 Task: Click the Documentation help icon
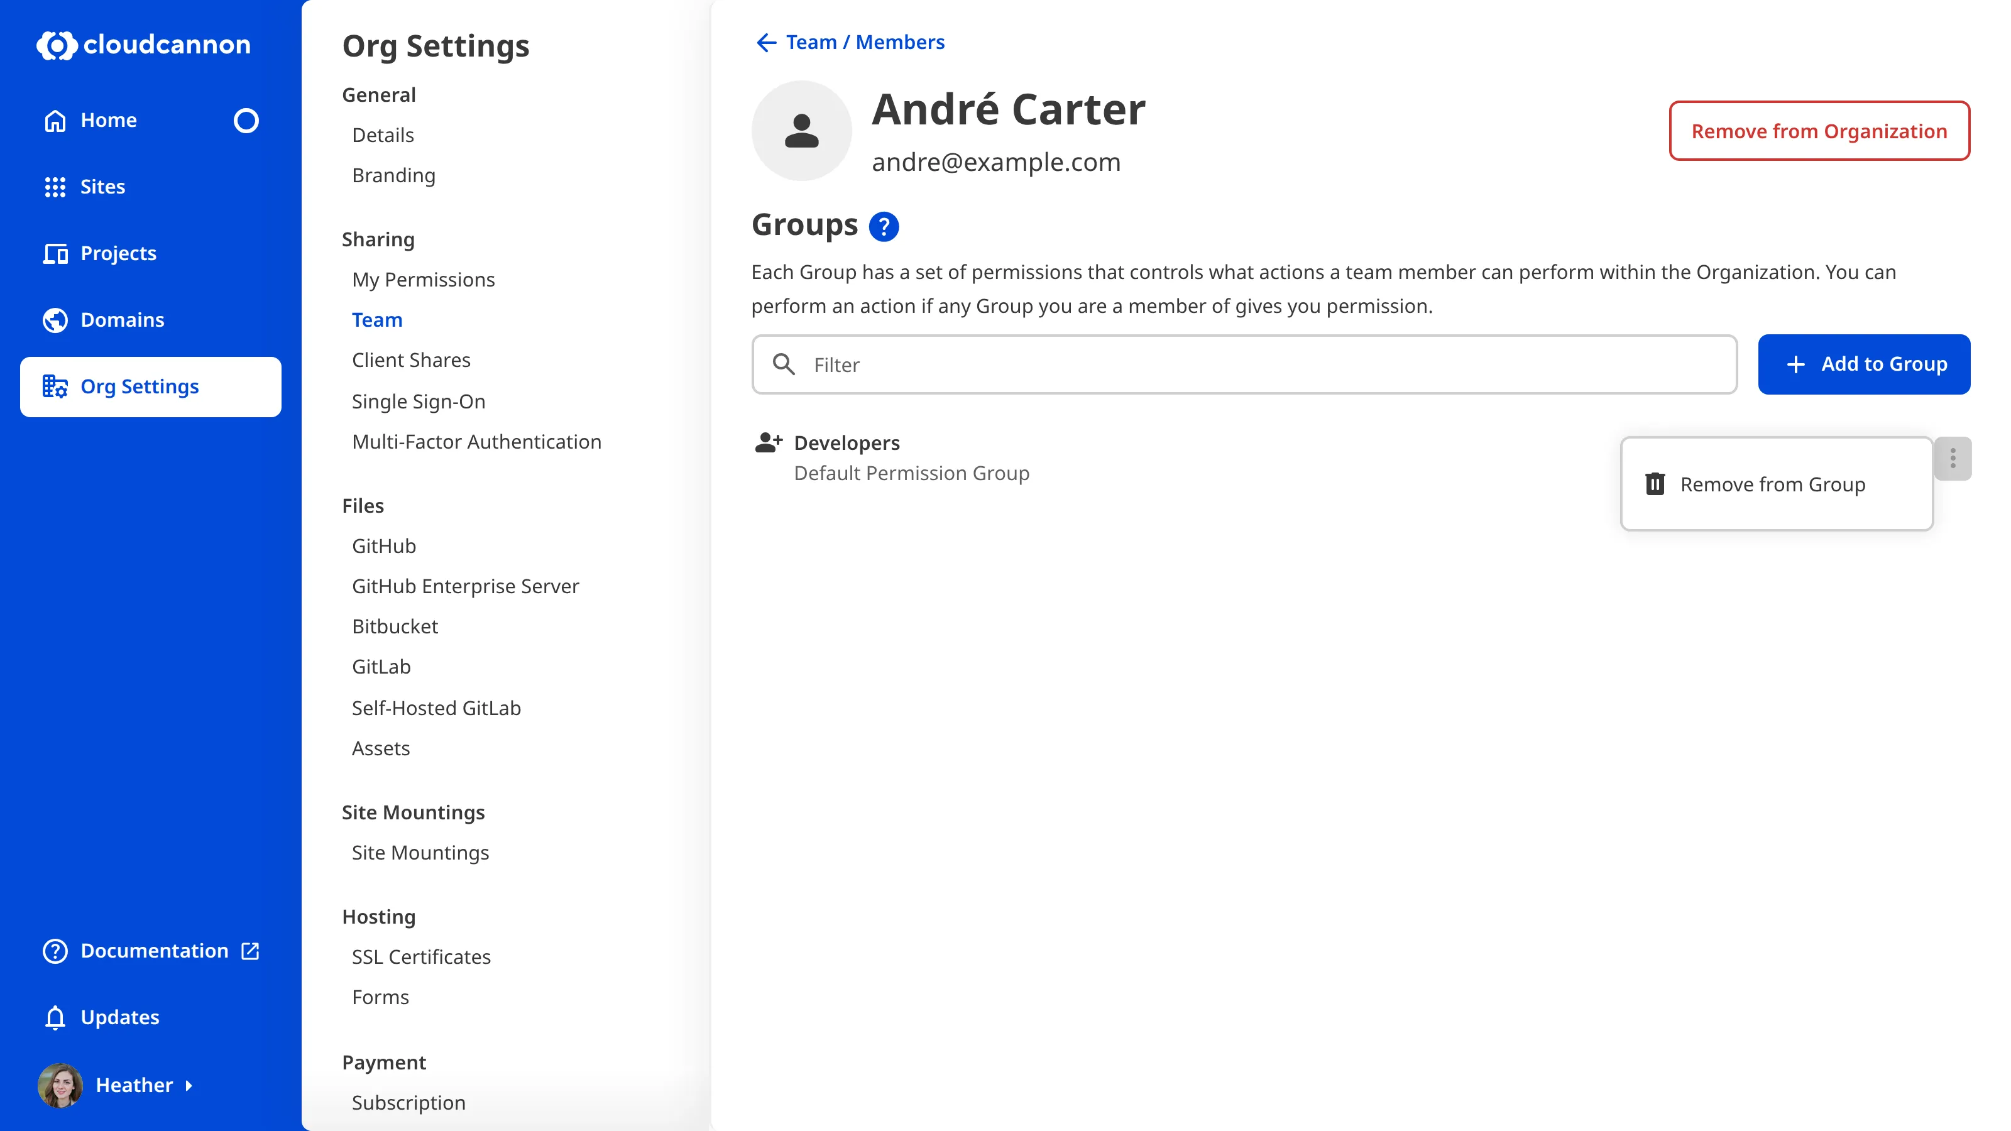click(x=55, y=951)
